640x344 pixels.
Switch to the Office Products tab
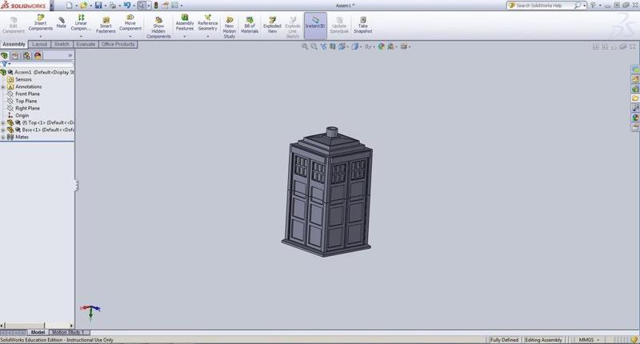click(x=118, y=44)
